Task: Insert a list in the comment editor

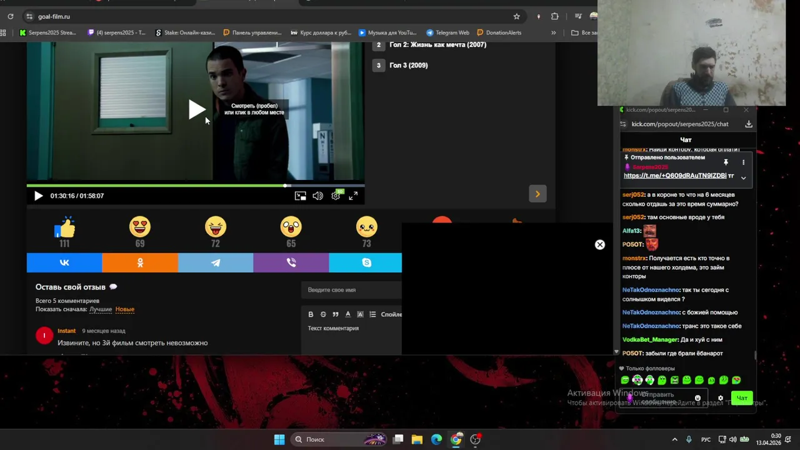Action: click(372, 314)
